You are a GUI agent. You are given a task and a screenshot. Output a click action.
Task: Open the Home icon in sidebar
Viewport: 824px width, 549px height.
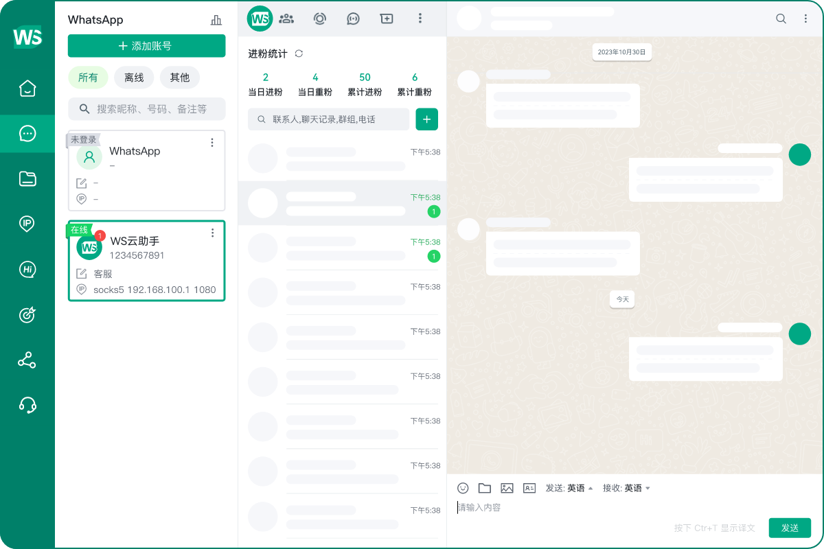point(27,89)
